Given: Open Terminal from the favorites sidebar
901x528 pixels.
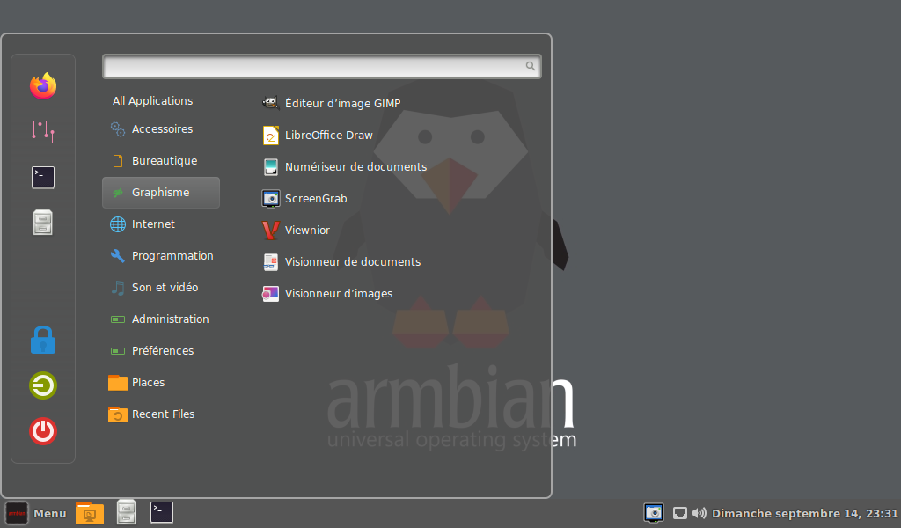Looking at the screenshot, I should 43,178.
